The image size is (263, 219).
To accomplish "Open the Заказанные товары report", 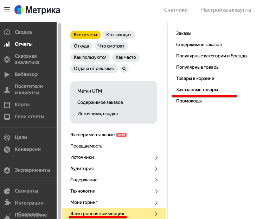I will click(x=197, y=90).
